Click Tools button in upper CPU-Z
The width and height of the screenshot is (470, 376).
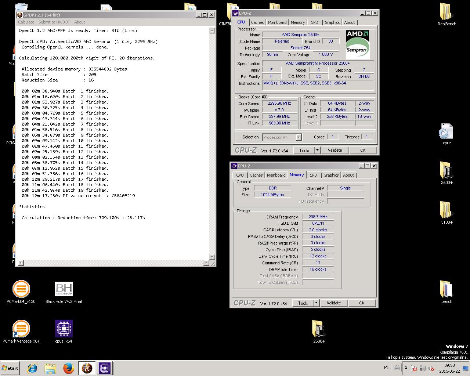304,150
